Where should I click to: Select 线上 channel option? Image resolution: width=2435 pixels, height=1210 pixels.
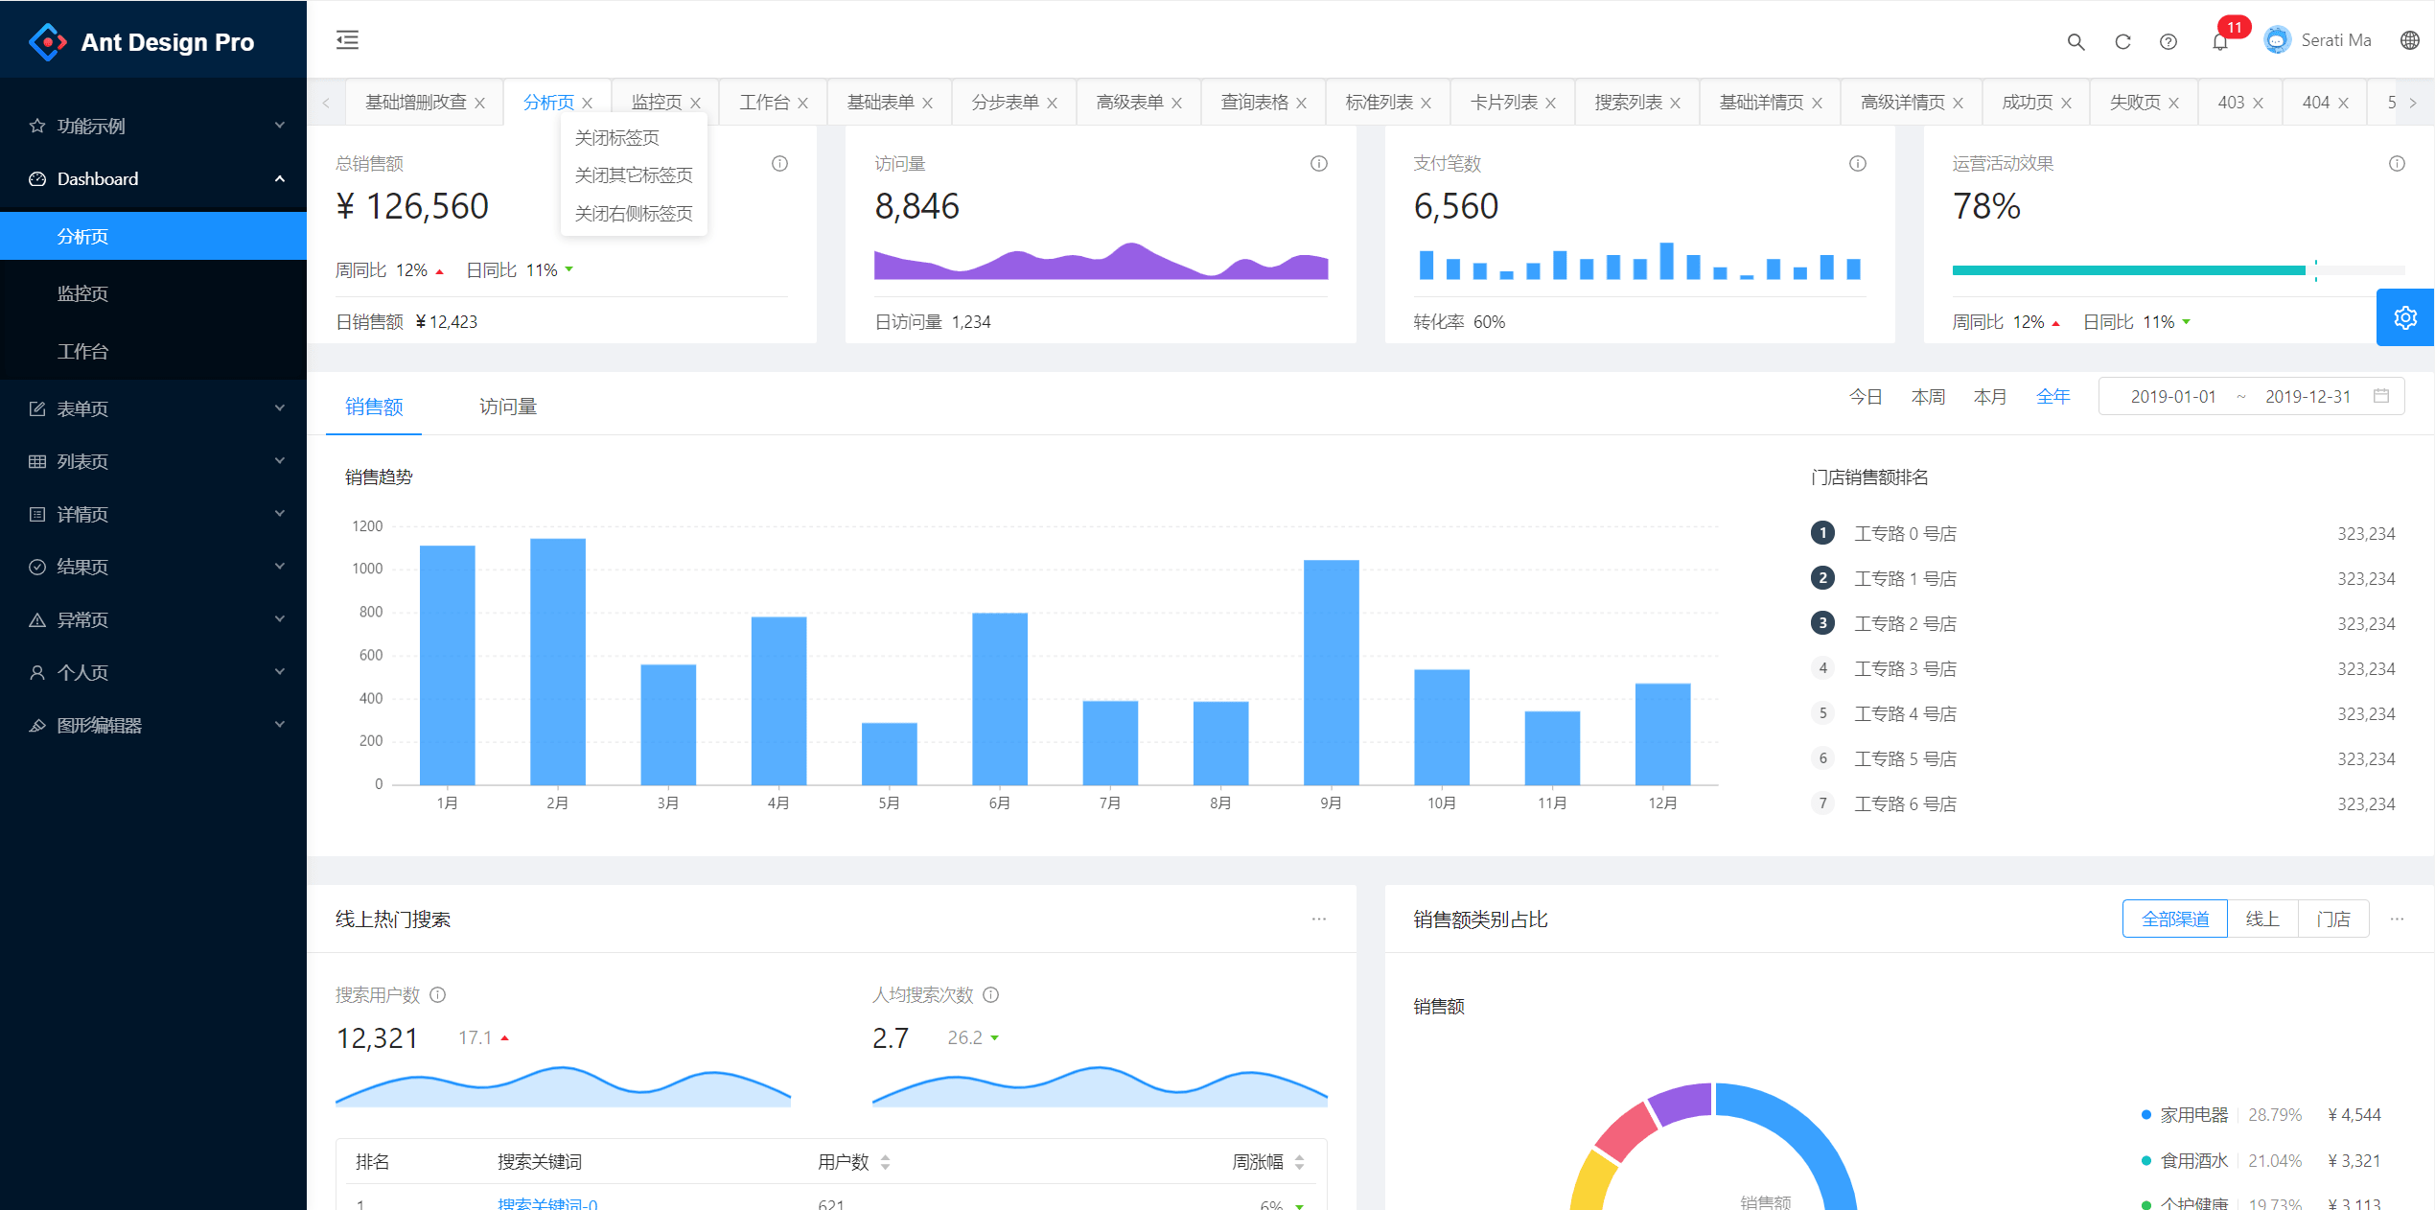coord(2262,919)
